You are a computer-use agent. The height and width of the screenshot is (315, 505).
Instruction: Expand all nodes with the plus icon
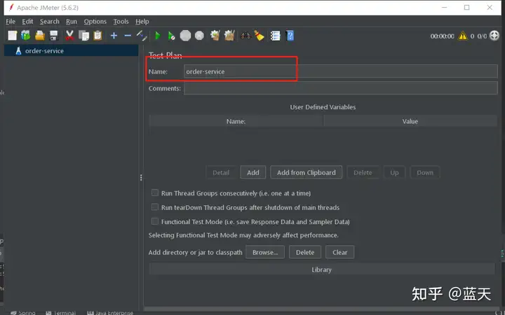pyautogui.click(x=114, y=36)
